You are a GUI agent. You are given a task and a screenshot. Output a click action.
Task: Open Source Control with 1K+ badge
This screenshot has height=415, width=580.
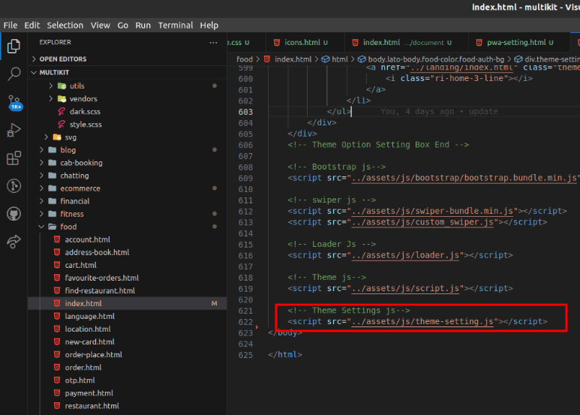[14, 102]
